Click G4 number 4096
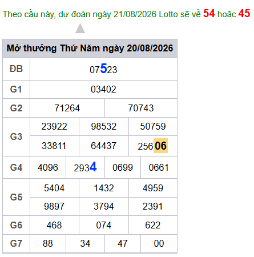254x257 pixels. pyautogui.click(x=48, y=167)
